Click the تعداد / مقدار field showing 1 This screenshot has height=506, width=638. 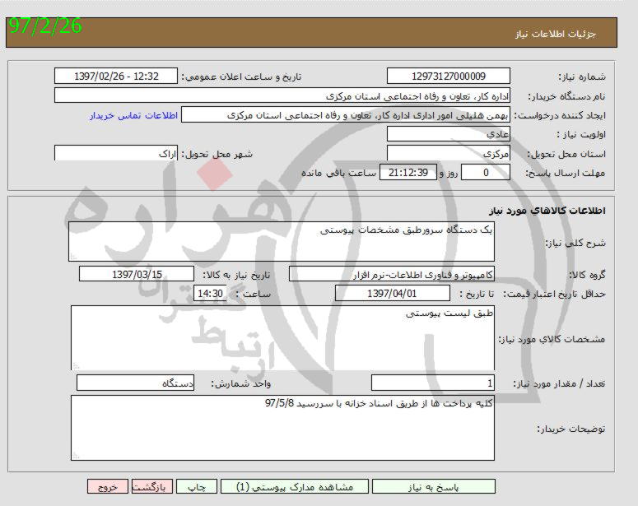pyautogui.click(x=433, y=383)
